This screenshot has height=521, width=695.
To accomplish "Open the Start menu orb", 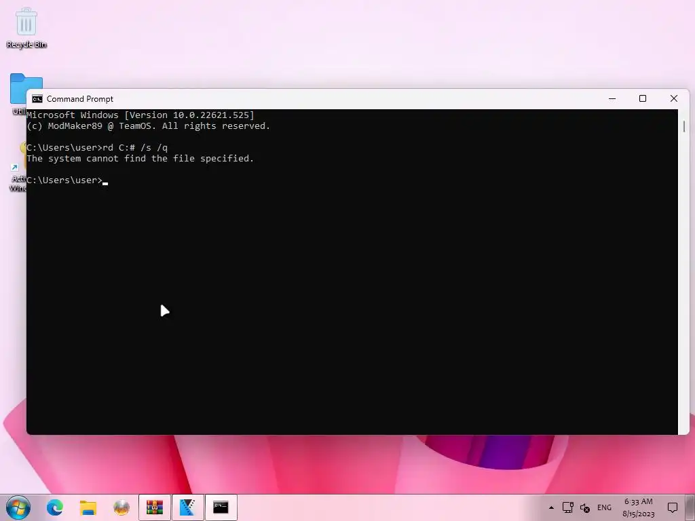I will pos(18,507).
